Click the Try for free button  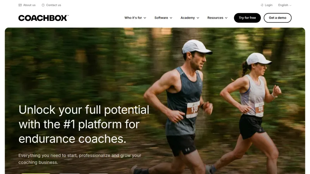247,18
